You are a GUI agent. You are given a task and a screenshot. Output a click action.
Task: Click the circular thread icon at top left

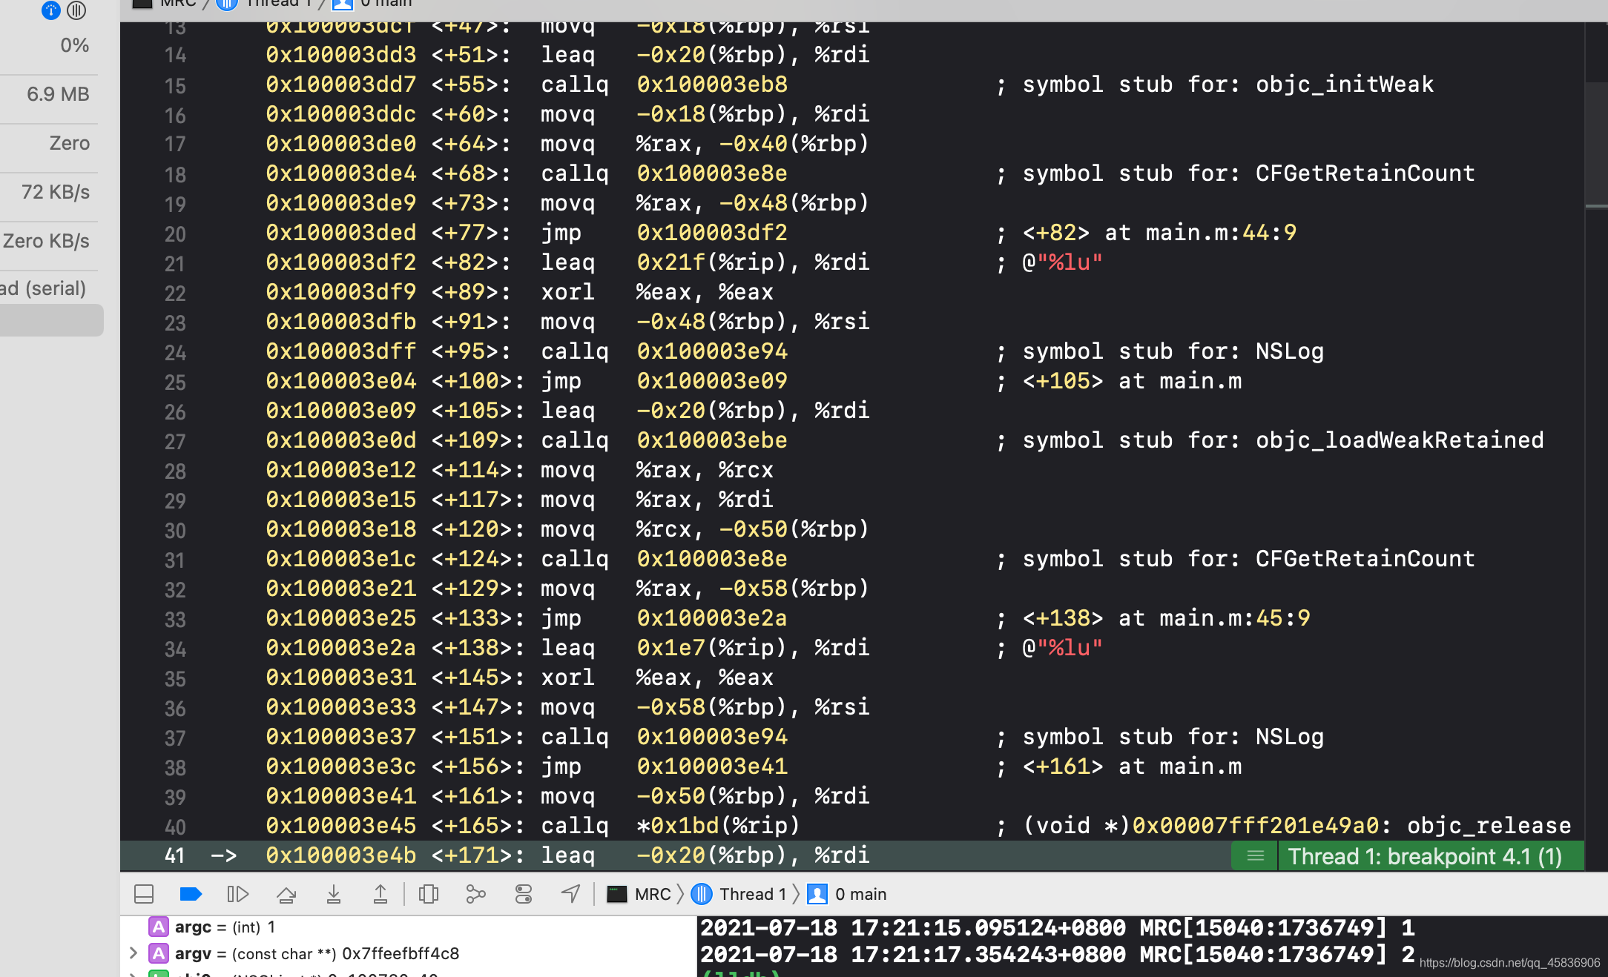click(76, 10)
